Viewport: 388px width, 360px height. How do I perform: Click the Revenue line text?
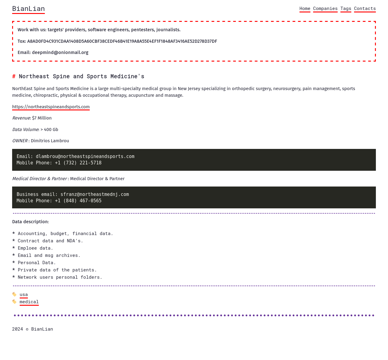point(32,118)
